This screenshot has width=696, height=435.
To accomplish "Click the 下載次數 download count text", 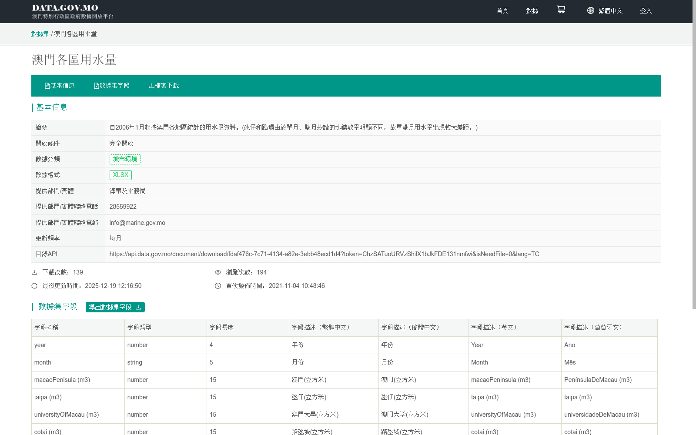I will coord(63,272).
